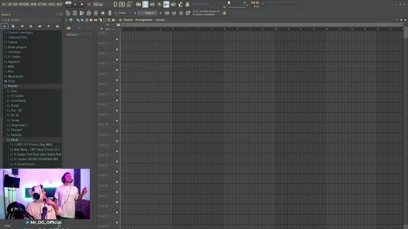This screenshot has width=408, height=229.
Task: Open the help speech bubble icon
Action: click(x=188, y=13)
